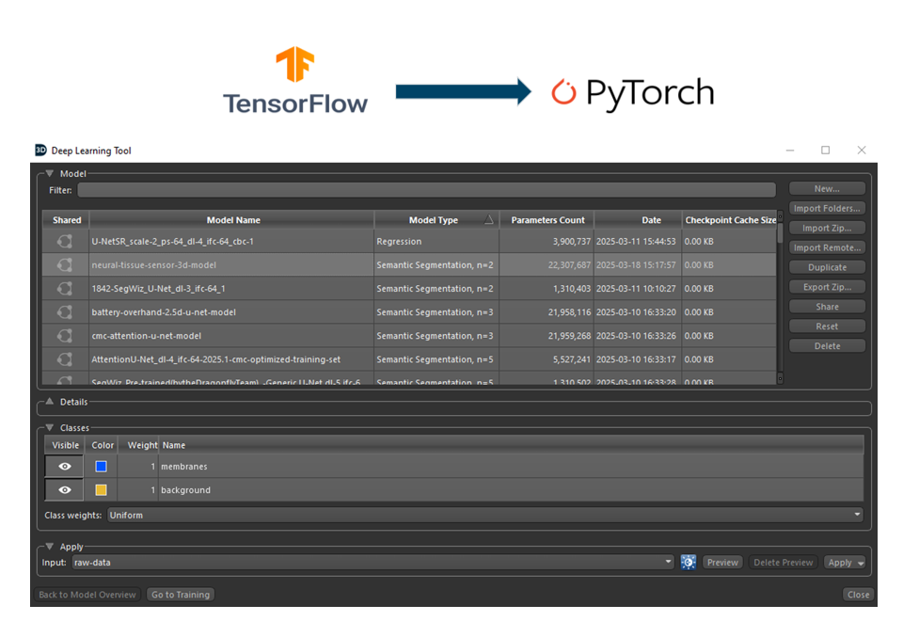Click the shared icon for 1842-SegWiz_U-Net model
919x621 pixels.
click(x=65, y=289)
